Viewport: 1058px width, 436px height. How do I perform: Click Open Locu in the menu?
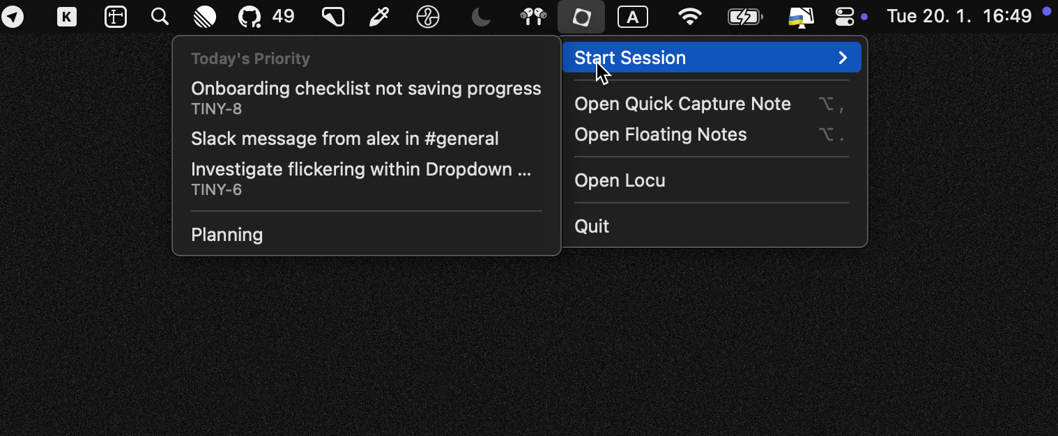620,180
